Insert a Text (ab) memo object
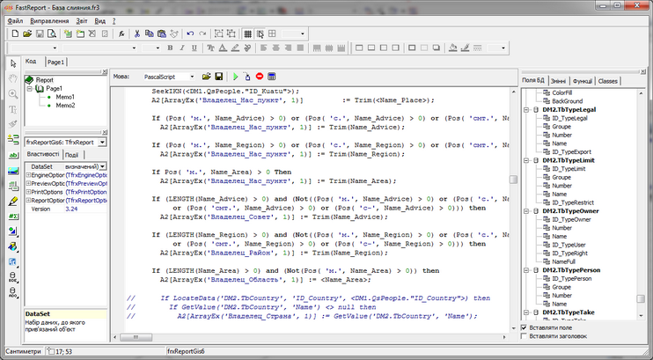The height and width of the screenshot is (360, 653). [x=13, y=156]
